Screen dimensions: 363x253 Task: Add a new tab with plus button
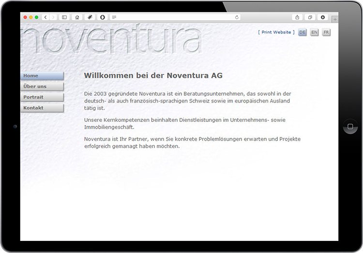pyautogui.click(x=335, y=19)
